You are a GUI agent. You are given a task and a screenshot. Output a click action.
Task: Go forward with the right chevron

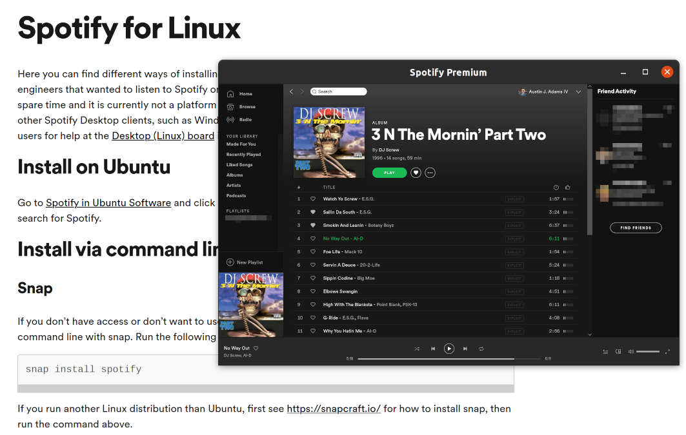coord(302,92)
